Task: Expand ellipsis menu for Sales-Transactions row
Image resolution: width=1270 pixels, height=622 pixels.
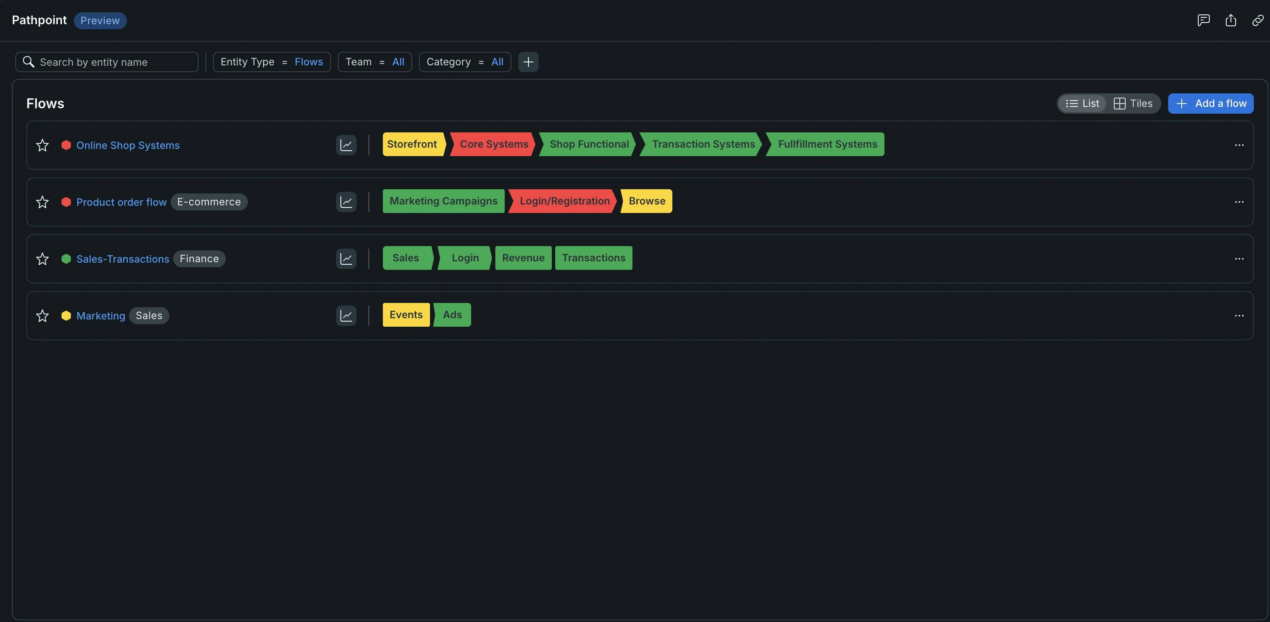Action: pos(1239,259)
